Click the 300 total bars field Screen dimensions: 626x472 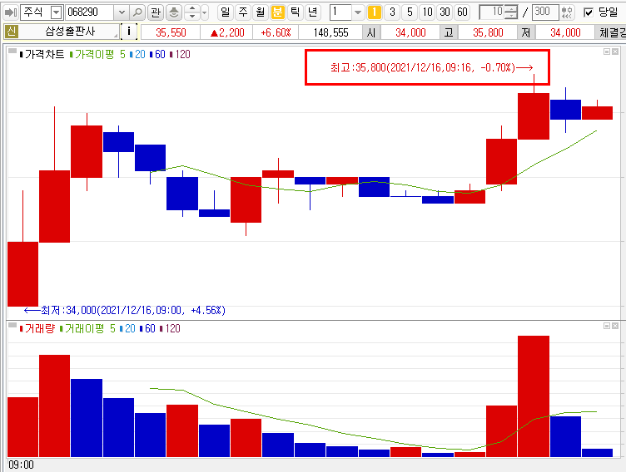(545, 12)
